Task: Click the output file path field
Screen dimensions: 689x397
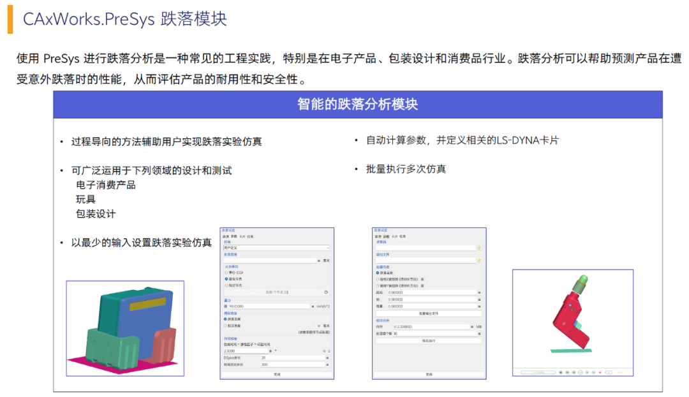Action: [x=426, y=261]
